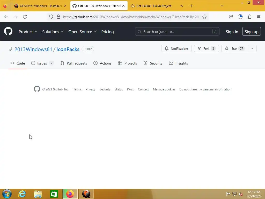Close the Get Haiku tab
This screenshot has width=265, height=199.
182,6
